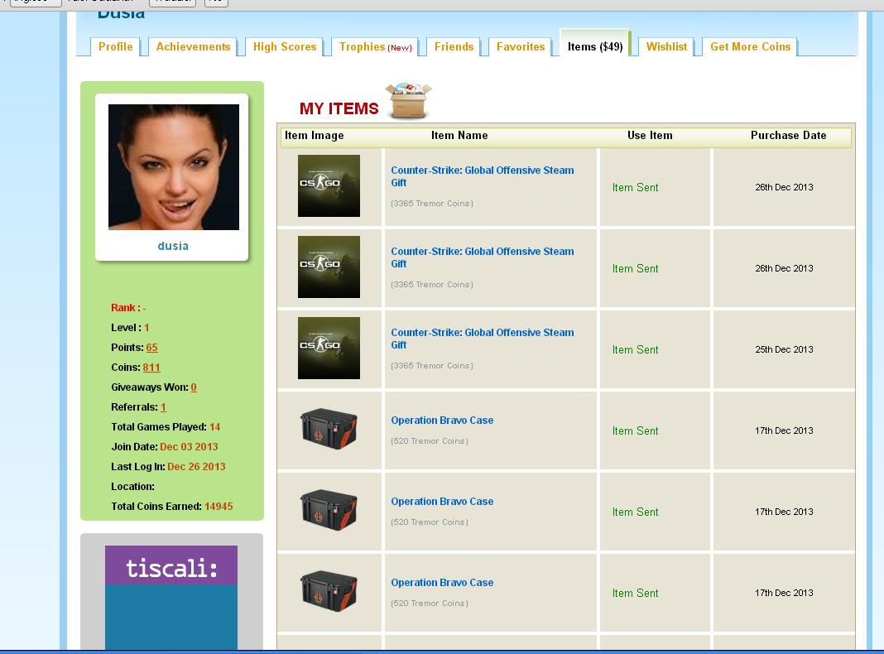Open the Favorites tab
This screenshot has width=884, height=654.
coord(521,47)
